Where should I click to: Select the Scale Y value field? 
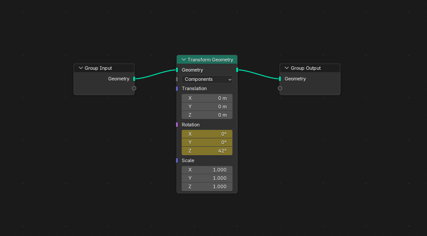tap(207, 178)
